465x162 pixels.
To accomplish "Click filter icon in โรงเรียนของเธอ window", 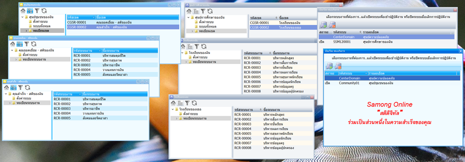I will click(x=187, y=103).
